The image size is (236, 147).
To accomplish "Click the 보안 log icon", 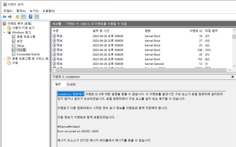I will click(x=14, y=41).
